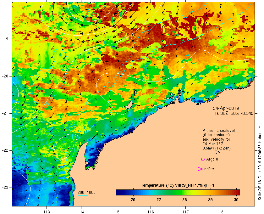
Task: Click the 27 colorbar tick label
Action: 159,200
